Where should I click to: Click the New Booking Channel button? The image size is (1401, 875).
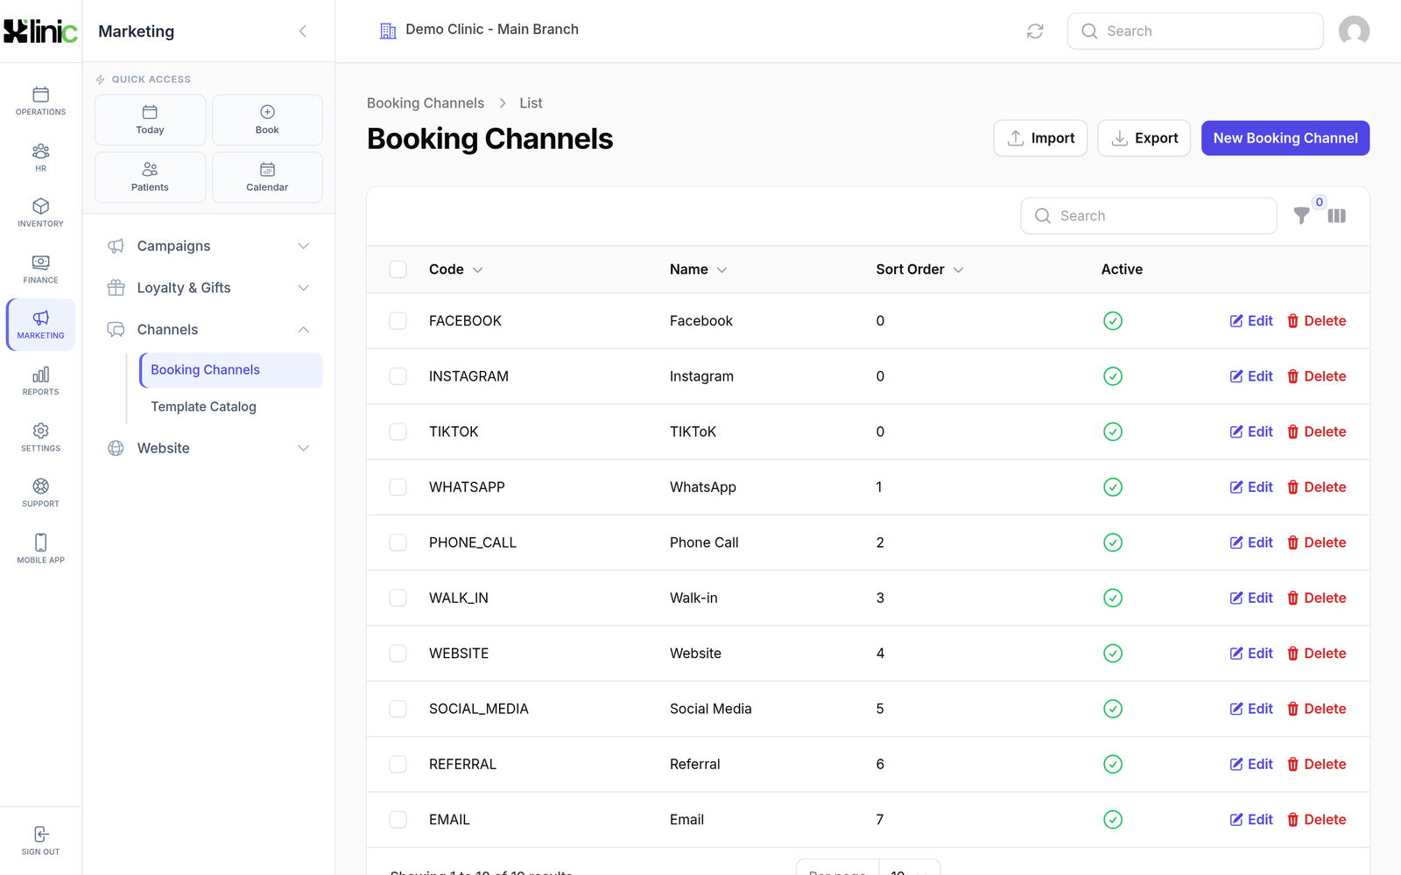coord(1285,138)
